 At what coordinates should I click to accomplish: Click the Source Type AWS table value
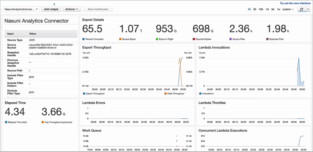[x=31, y=40]
